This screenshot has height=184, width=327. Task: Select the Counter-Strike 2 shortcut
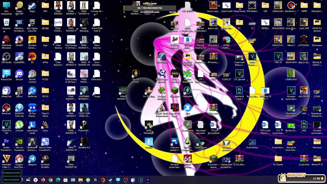(x=97, y=8)
